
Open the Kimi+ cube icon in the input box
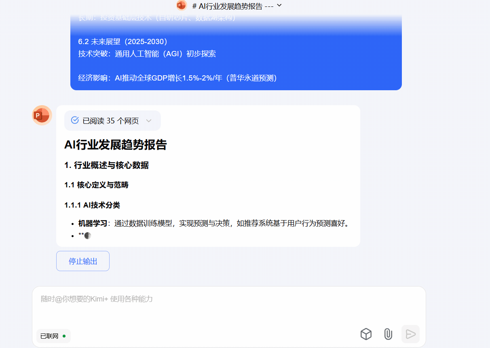366,334
